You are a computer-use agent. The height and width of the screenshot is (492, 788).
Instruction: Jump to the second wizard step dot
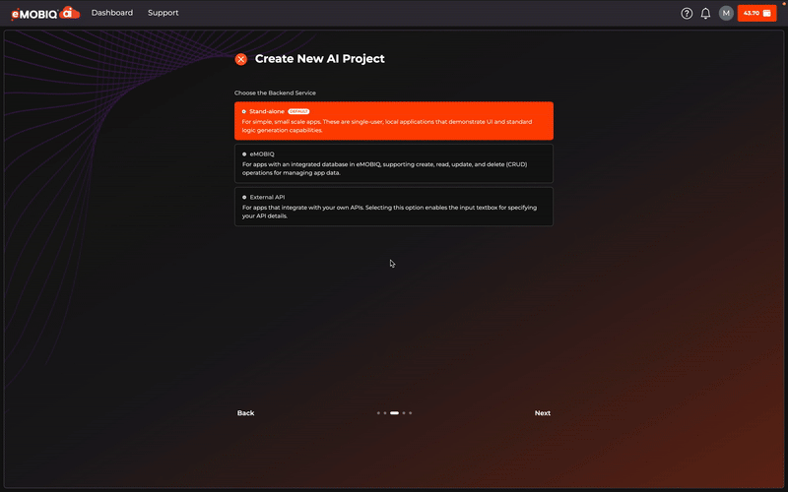[x=385, y=412]
